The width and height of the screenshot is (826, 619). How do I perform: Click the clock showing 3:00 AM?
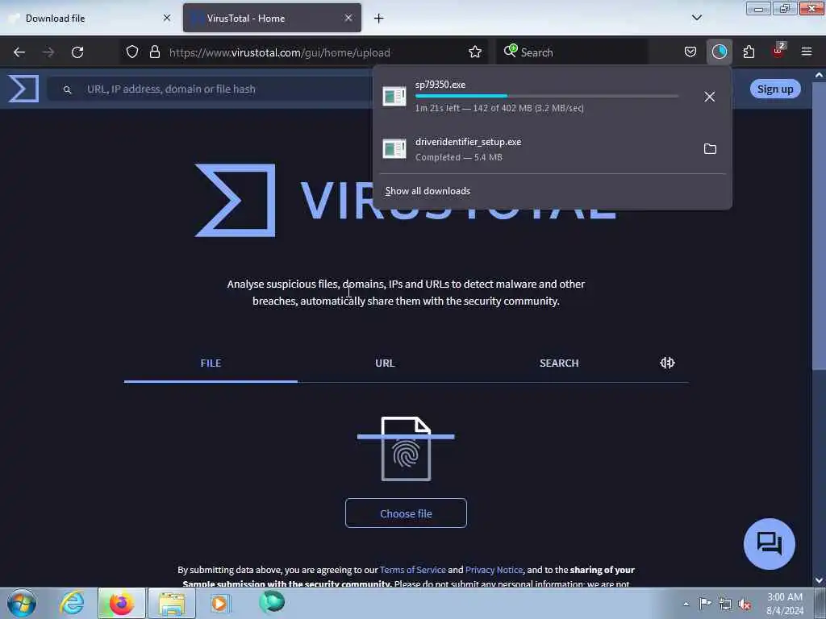pos(784,604)
